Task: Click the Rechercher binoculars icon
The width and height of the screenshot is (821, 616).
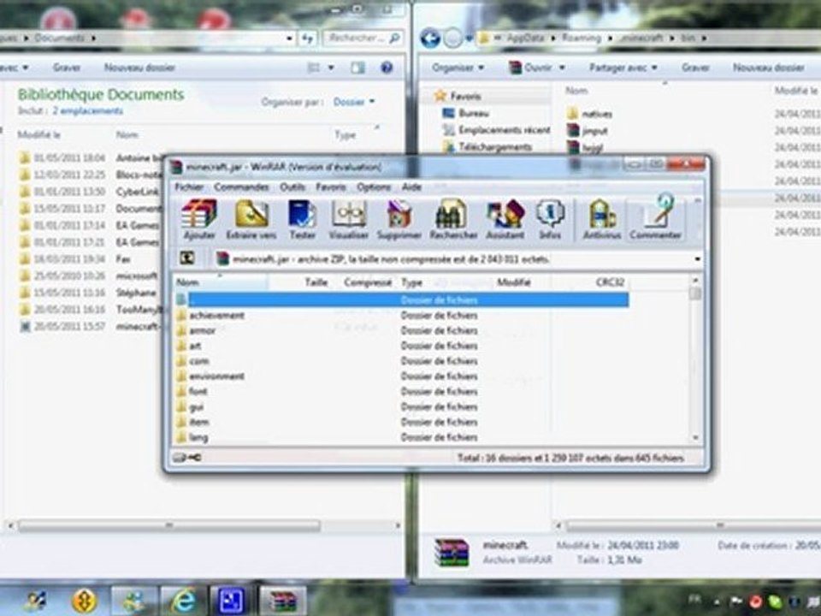Action: [453, 220]
